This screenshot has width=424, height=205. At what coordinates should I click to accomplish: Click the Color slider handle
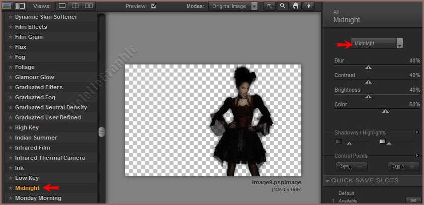(x=385, y=111)
